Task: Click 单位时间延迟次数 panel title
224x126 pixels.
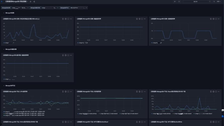Action: (21, 19)
